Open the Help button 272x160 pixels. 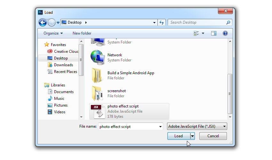[x=225, y=33]
